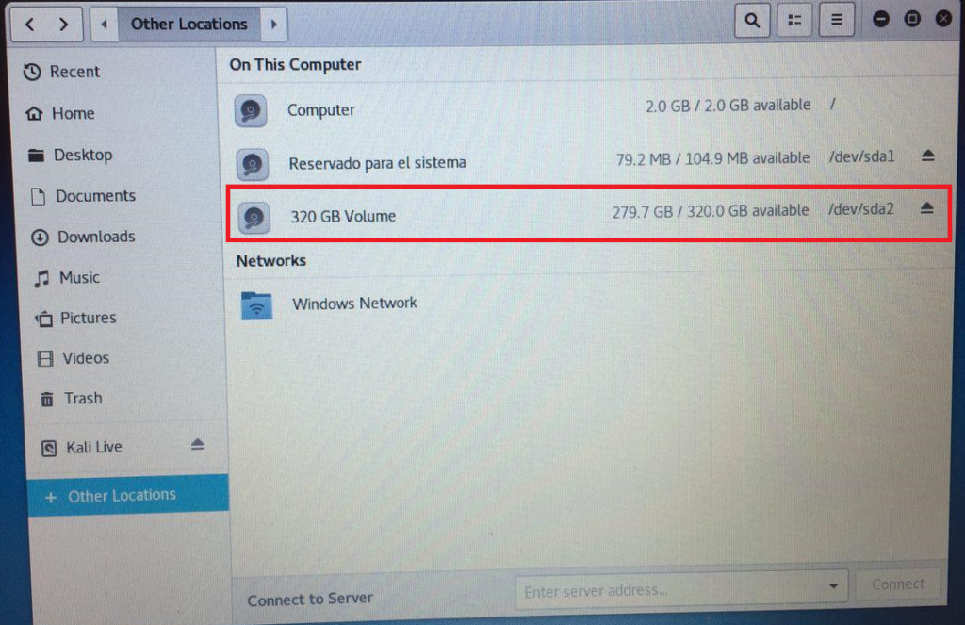This screenshot has width=965, height=625.
Task: Expand path bar right triangle
Action: pos(274,24)
